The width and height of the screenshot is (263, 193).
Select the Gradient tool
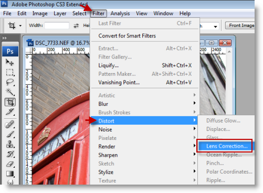(9, 174)
